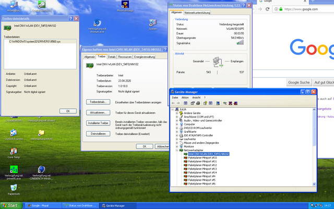Open the Ansicht menu in Geräte-Manager

click(x=196, y=98)
